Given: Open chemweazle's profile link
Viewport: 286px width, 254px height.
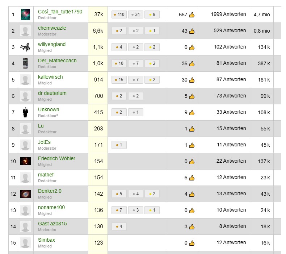Looking at the screenshot, I should click(52, 28).
